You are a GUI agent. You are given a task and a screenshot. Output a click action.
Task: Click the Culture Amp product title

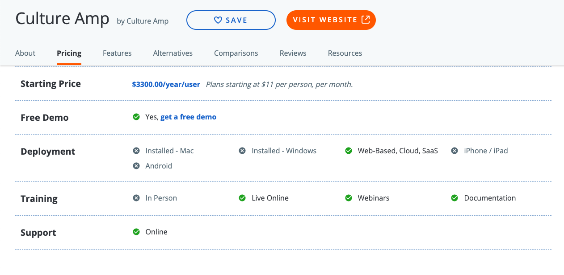[62, 19]
